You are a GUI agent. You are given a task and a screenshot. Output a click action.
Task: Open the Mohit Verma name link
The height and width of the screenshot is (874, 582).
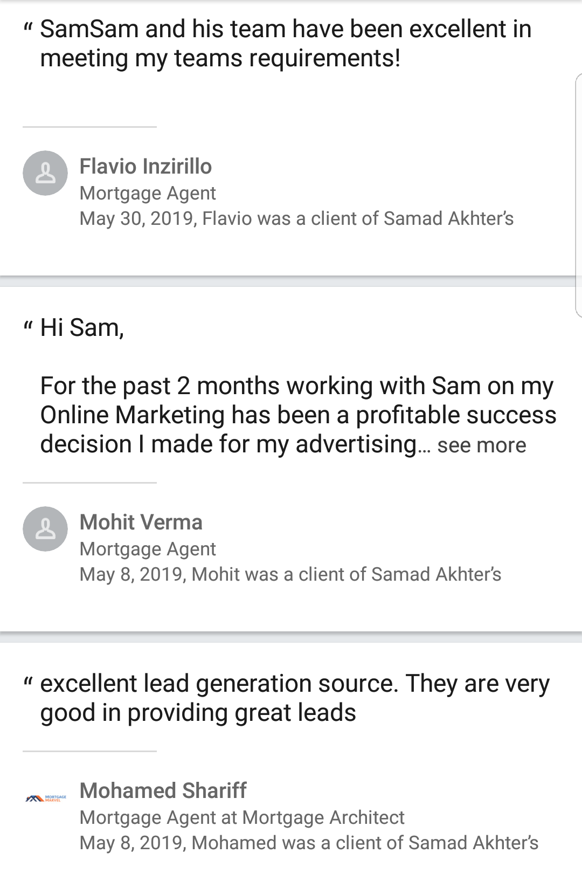tap(141, 522)
